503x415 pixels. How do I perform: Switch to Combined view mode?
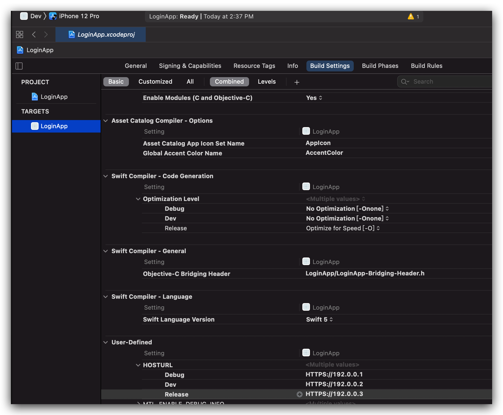[x=229, y=82]
